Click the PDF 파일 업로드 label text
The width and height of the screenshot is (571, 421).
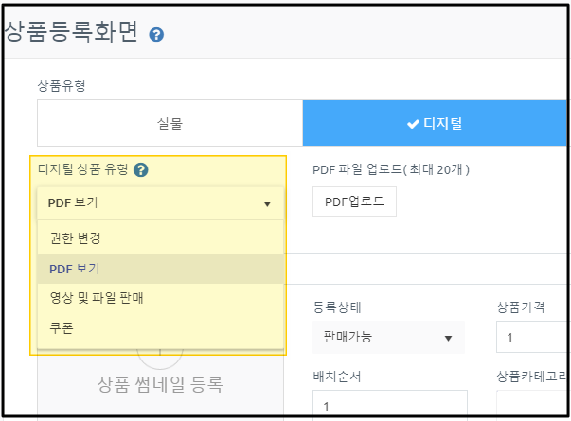click(x=391, y=170)
